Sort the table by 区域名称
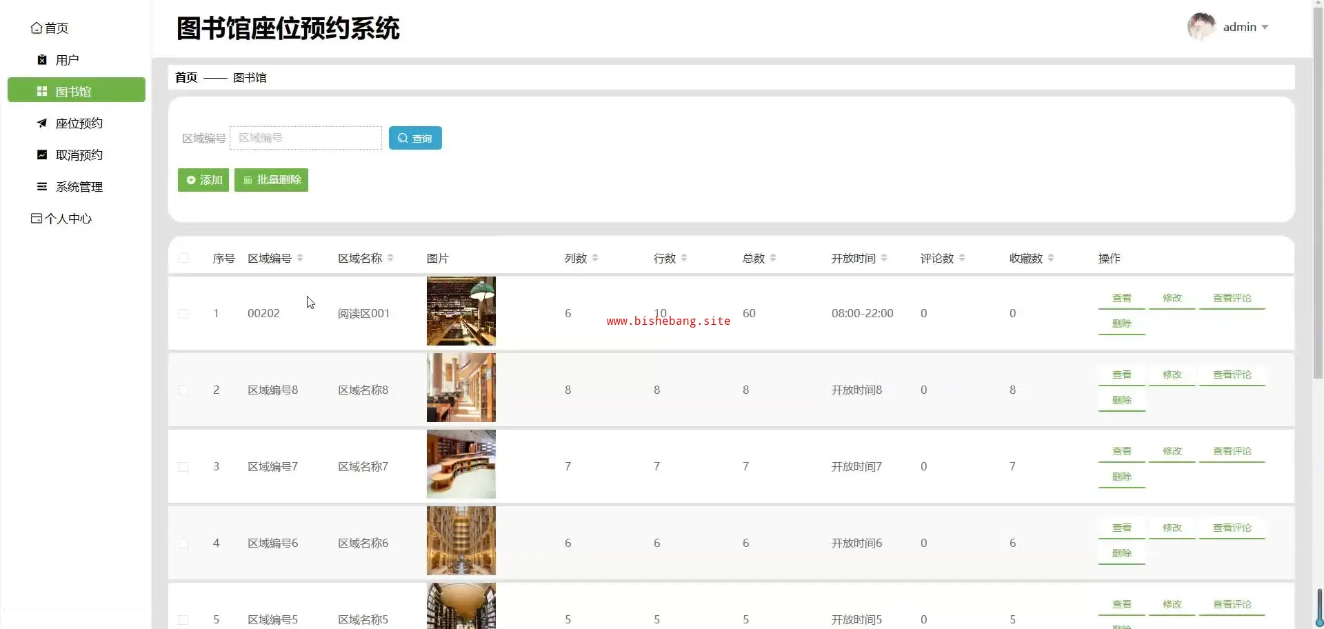The width and height of the screenshot is (1324, 629). tap(390, 258)
